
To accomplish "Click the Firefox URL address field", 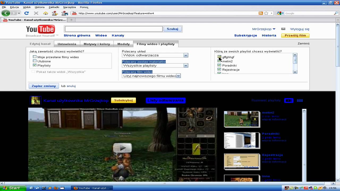I will click(167, 13).
